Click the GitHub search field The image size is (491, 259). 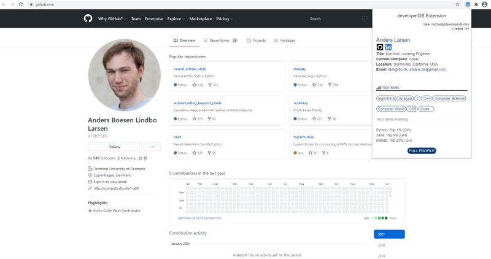coord(338,19)
